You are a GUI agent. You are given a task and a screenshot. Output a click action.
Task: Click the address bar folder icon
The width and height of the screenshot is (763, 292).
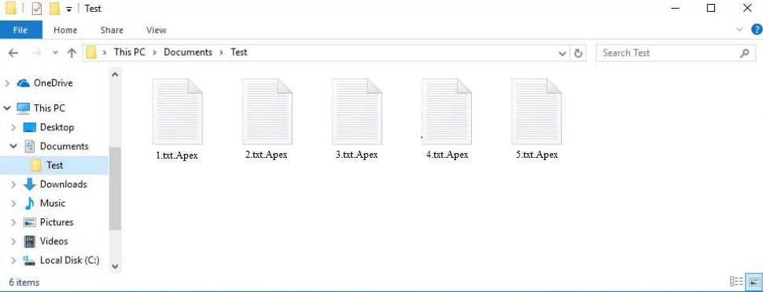91,53
